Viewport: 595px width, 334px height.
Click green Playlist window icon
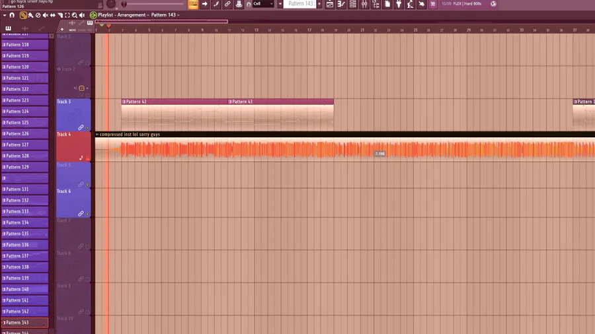(x=93, y=15)
